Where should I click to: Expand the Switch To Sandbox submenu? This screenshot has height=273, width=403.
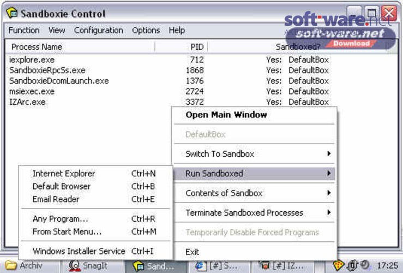click(x=255, y=154)
